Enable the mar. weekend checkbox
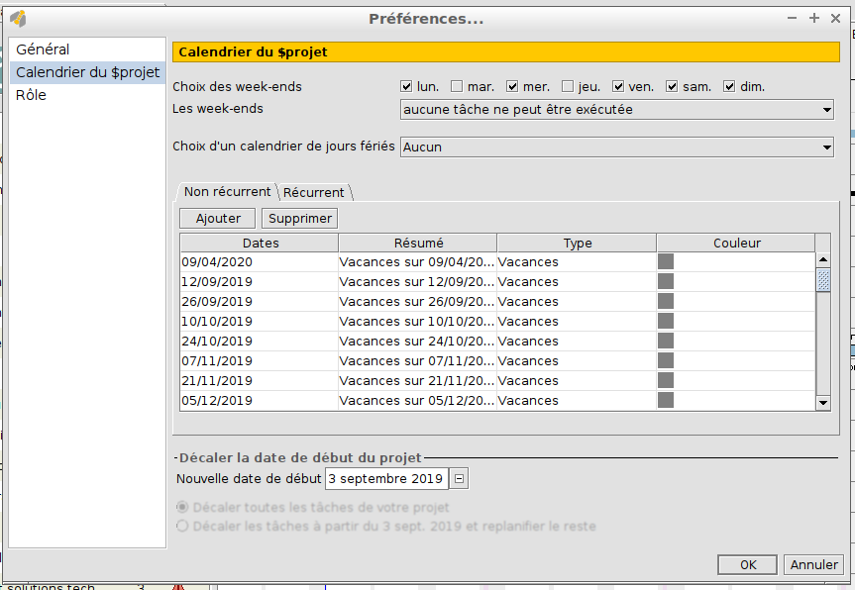855x590 pixels. click(x=457, y=87)
